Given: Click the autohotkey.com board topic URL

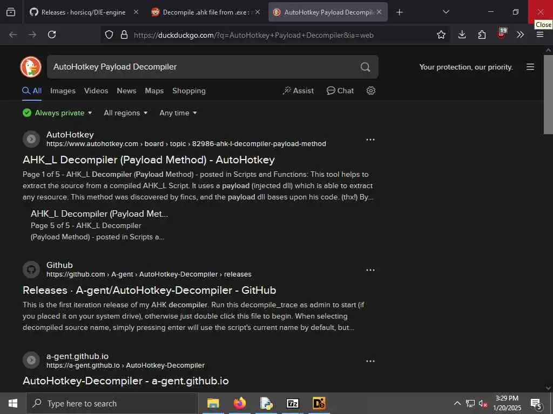Looking at the screenshot, I should point(186,143).
